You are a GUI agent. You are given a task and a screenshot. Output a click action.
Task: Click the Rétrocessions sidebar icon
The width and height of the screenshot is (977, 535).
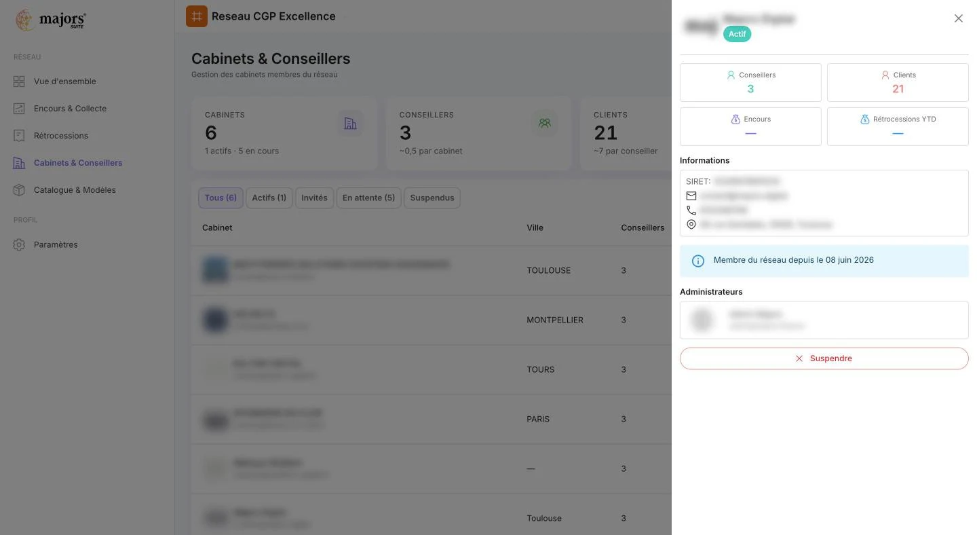pos(19,136)
